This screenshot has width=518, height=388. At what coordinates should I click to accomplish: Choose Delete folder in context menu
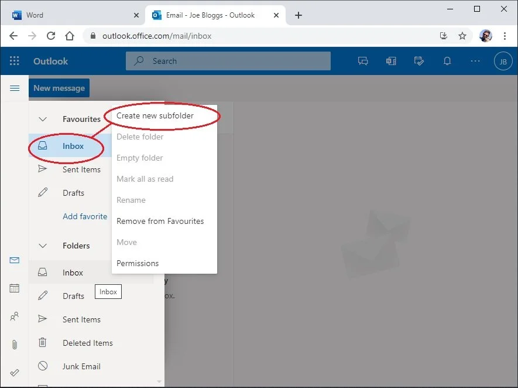coord(164,137)
